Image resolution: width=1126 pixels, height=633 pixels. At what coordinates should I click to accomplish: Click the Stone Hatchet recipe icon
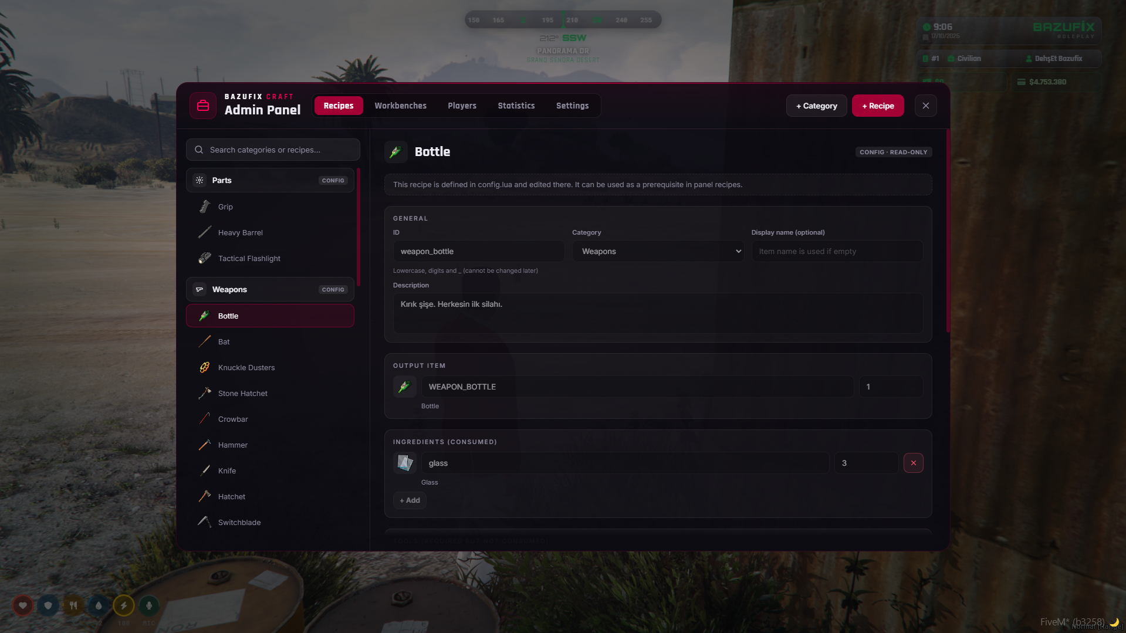[x=205, y=393]
